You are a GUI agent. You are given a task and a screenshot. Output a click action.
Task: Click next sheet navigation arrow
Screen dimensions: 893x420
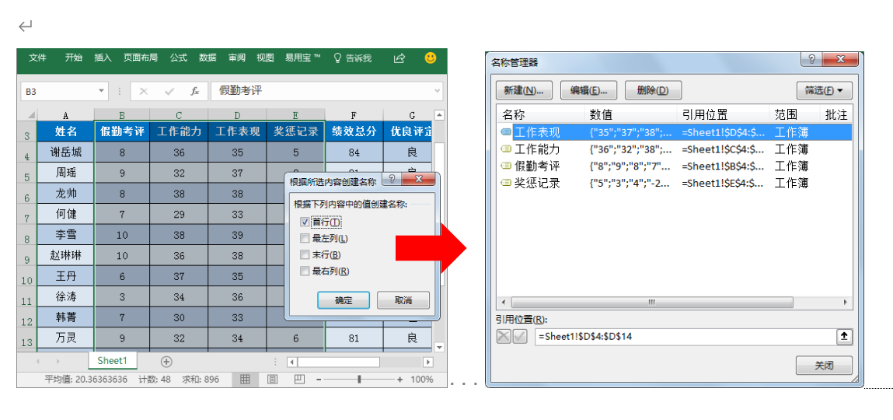[x=58, y=362]
